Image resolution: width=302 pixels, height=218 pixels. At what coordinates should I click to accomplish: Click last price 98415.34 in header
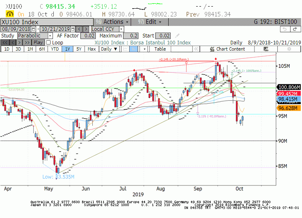[60, 7]
